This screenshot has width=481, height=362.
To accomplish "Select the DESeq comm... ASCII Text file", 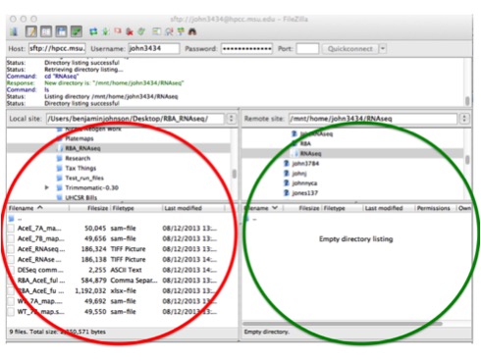I will [112, 270].
